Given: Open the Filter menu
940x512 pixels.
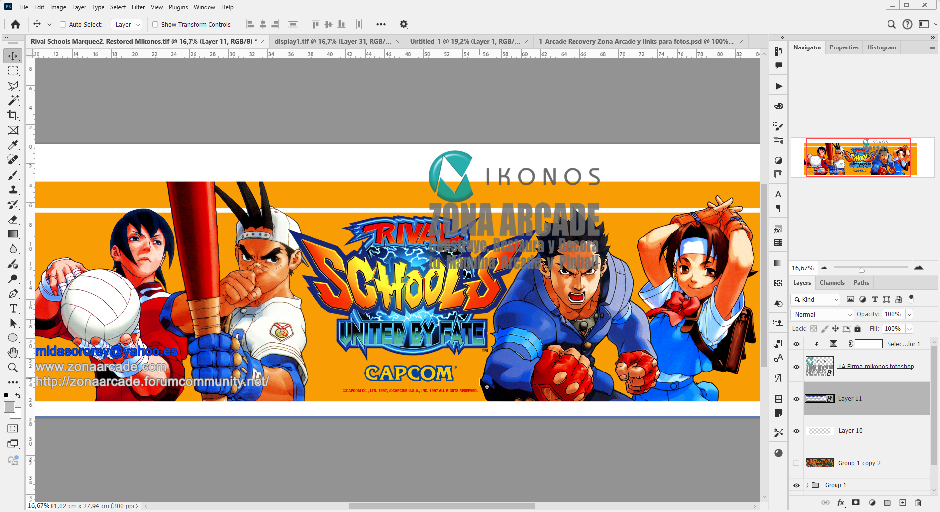Looking at the screenshot, I should [138, 7].
